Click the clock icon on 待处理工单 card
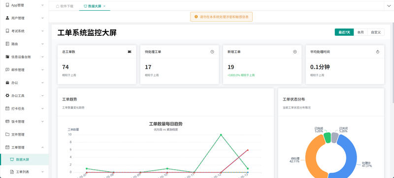The width and height of the screenshot is (394, 178). click(212, 52)
